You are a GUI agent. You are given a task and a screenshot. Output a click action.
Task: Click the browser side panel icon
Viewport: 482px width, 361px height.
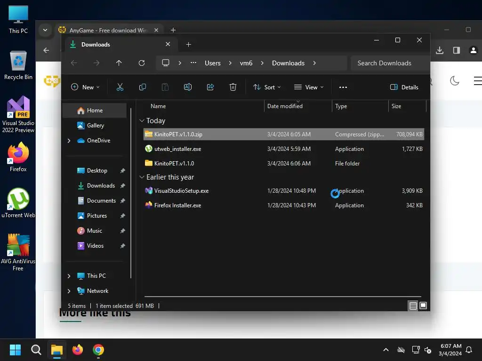coord(457,50)
